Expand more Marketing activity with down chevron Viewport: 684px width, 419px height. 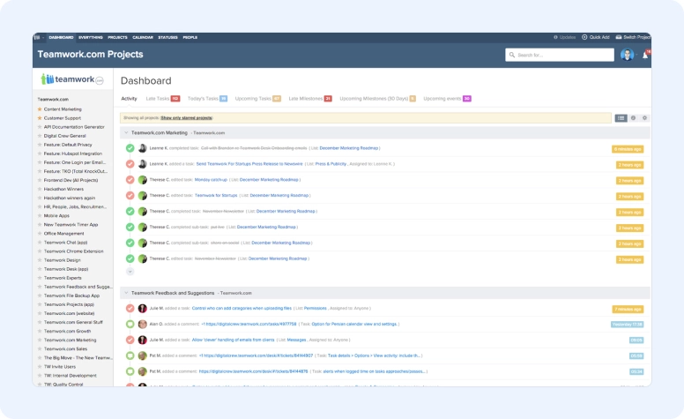pos(130,272)
